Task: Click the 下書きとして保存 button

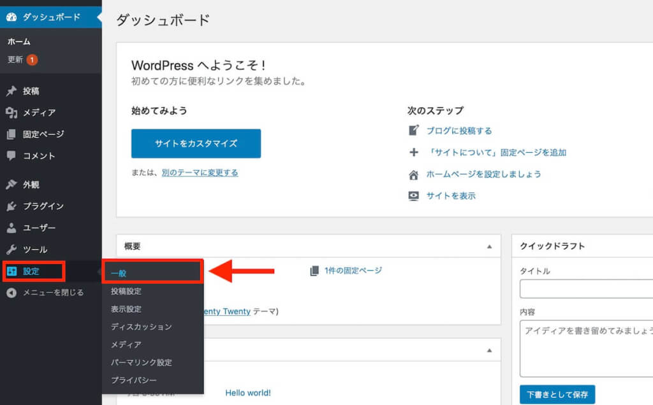Action: tap(557, 395)
